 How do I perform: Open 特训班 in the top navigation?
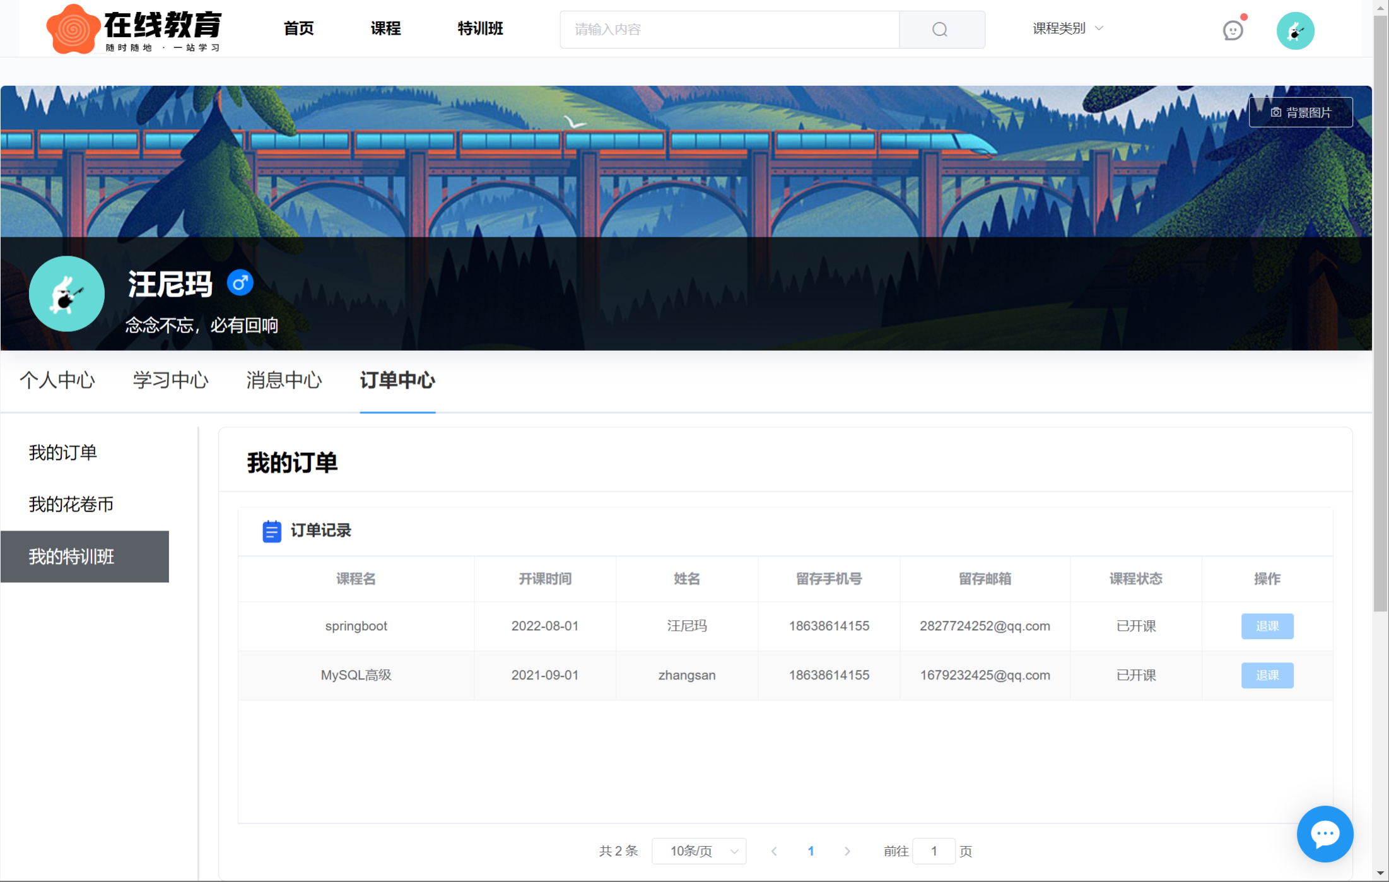480,28
